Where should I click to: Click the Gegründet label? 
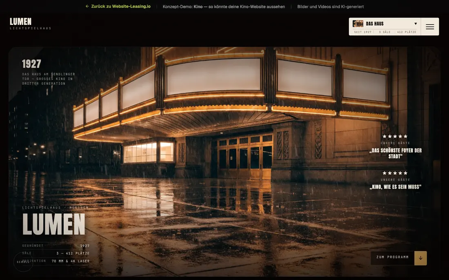click(x=33, y=246)
